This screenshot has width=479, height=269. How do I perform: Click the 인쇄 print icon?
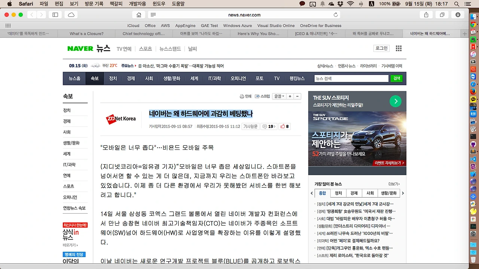pyautogui.click(x=245, y=96)
